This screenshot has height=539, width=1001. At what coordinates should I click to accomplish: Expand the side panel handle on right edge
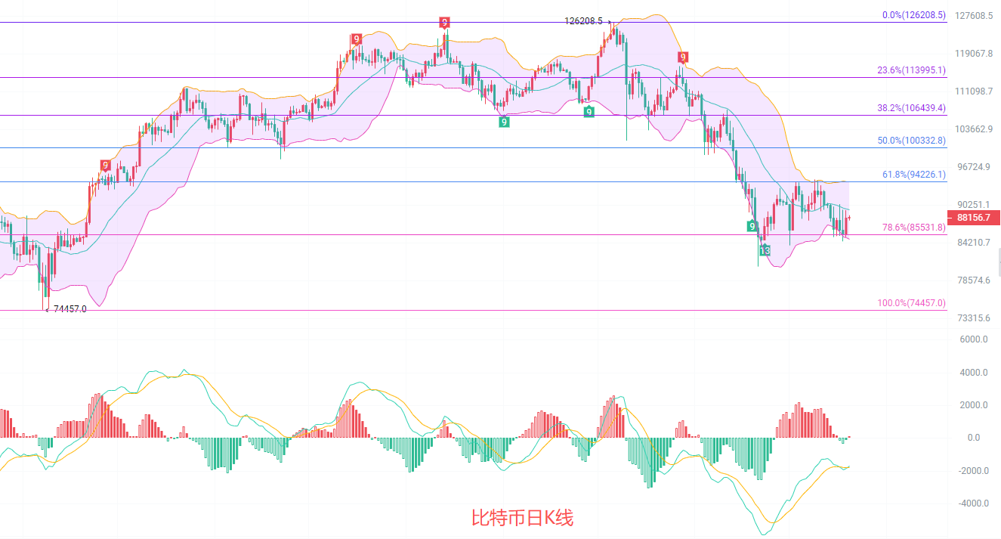tap(999, 264)
